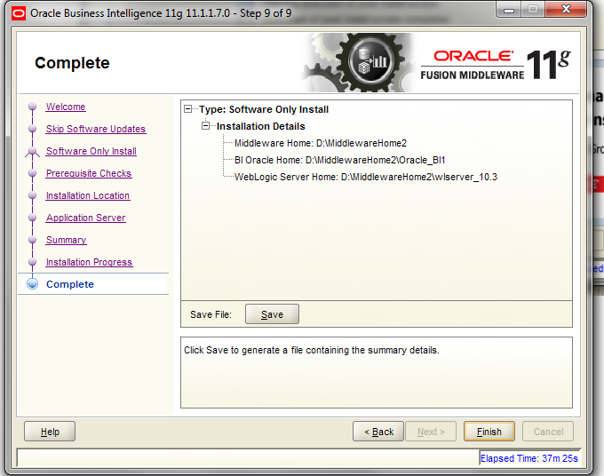The width and height of the screenshot is (604, 476).
Task: Return to the Installation Progress step
Action: (x=89, y=262)
